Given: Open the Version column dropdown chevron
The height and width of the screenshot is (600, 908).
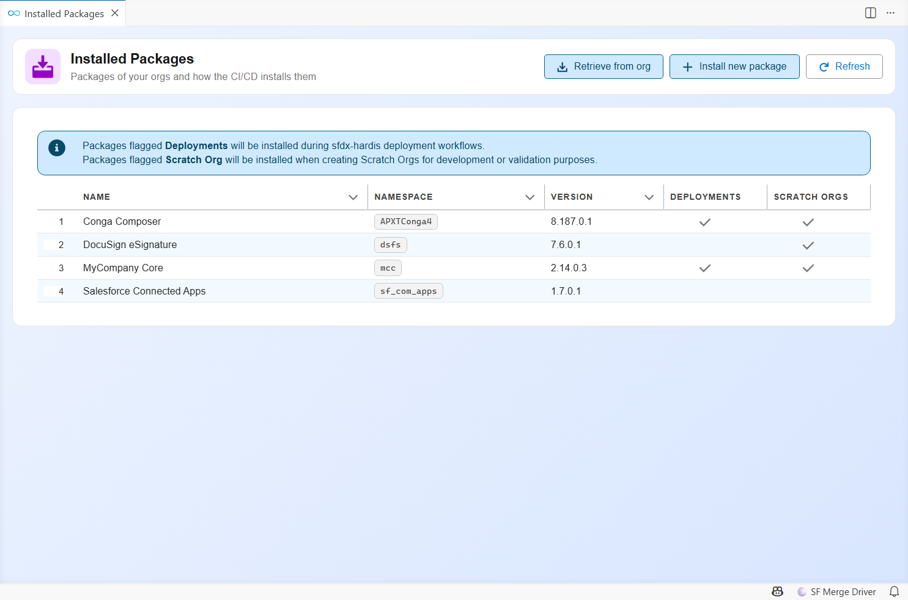Looking at the screenshot, I should click(649, 197).
